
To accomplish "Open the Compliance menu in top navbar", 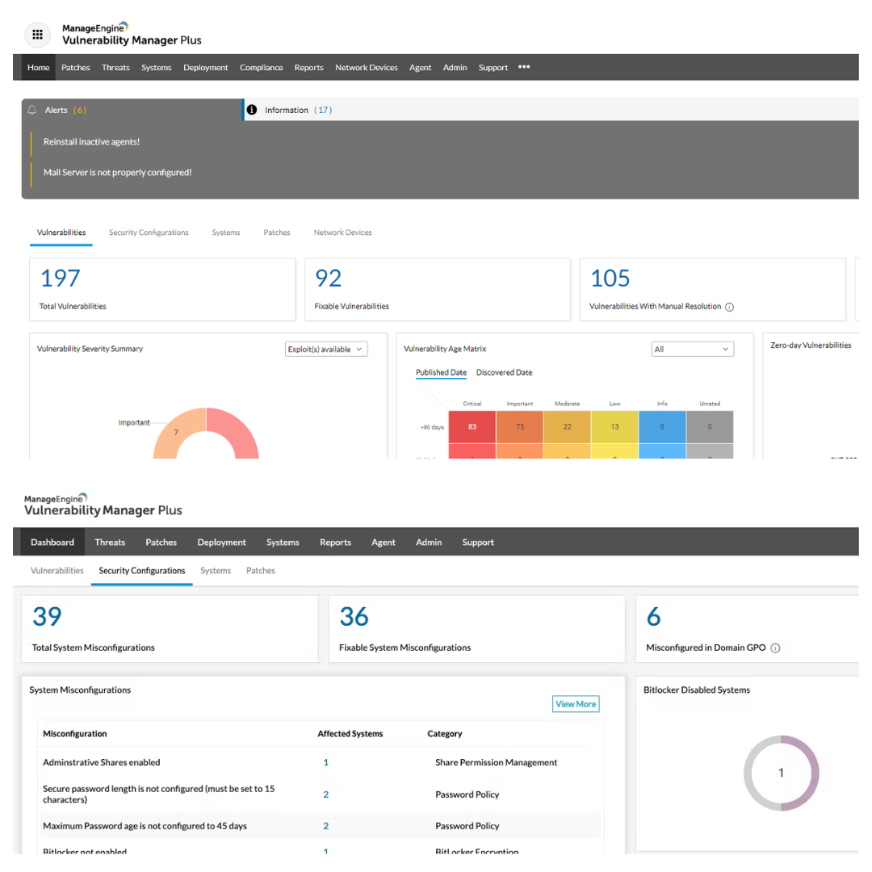I will [x=261, y=68].
